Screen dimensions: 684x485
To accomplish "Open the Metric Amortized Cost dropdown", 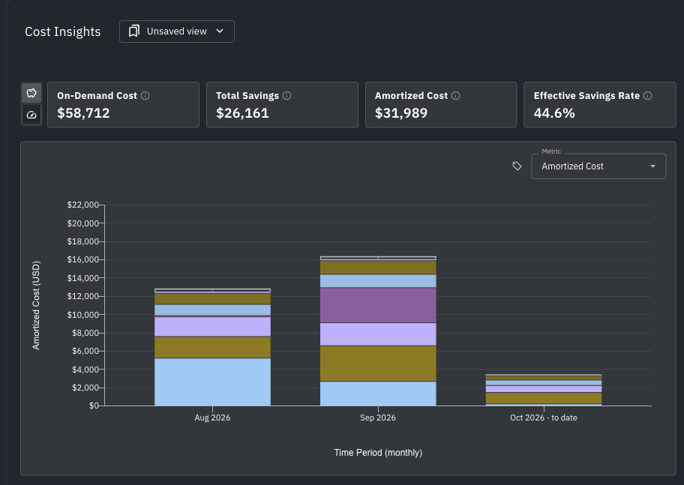I will pos(598,166).
